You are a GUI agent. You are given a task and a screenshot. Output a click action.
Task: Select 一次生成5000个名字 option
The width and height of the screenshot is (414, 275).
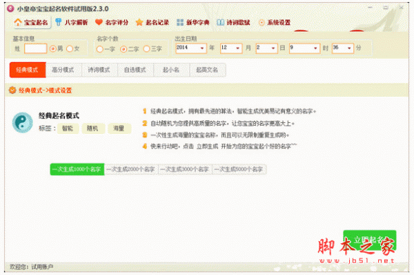pos(239,169)
